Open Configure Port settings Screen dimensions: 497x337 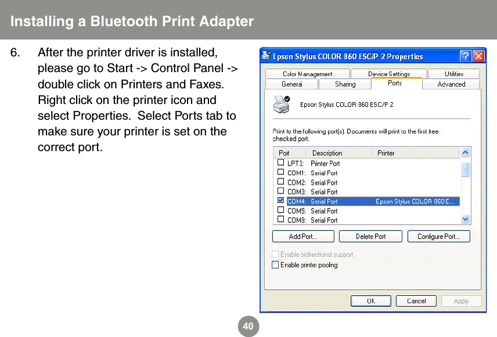pyautogui.click(x=438, y=236)
